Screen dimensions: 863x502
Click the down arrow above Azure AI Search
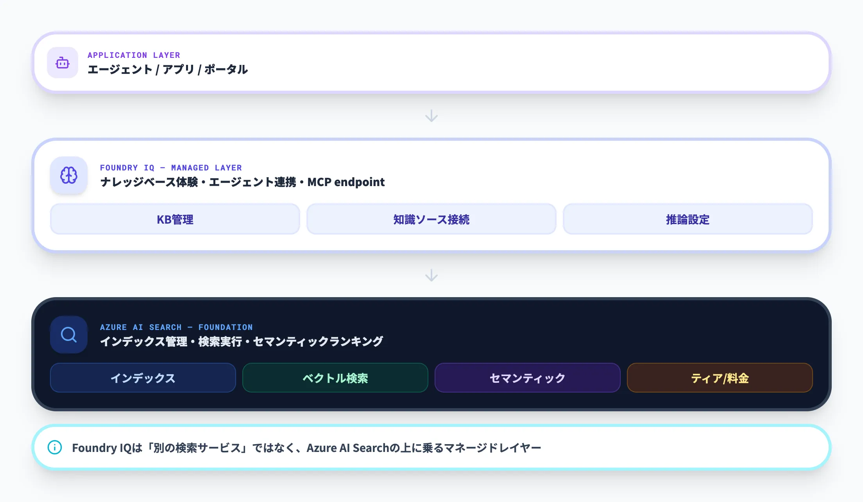click(431, 276)
